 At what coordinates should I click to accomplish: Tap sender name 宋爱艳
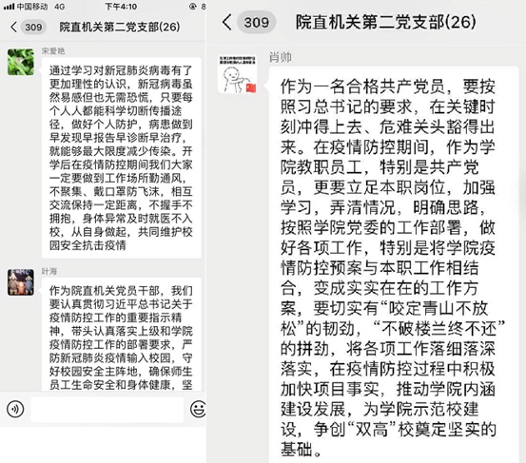point(53,51)
